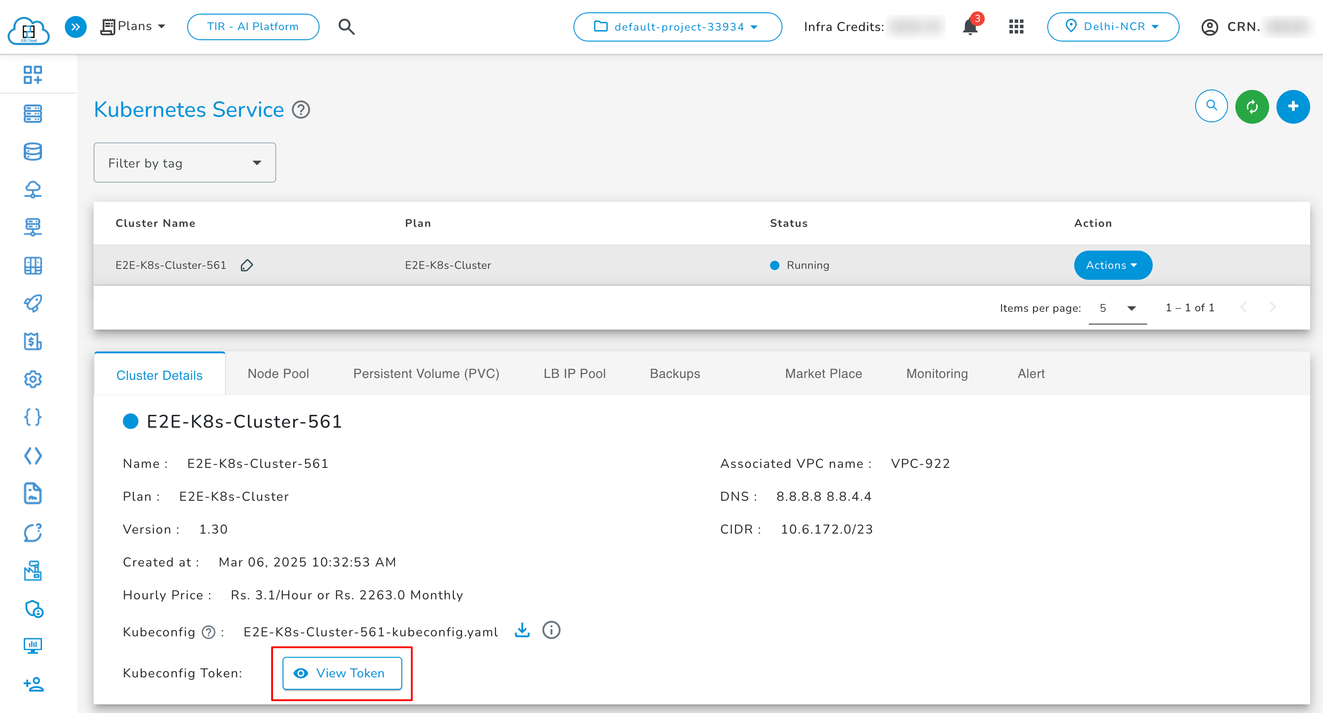Open the billing sidebar icon
1323x713 pixels.
click(x=33, y=341)
